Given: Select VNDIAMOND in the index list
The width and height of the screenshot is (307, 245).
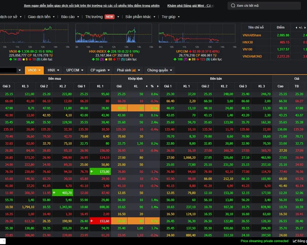Looking at the screenshot, I should (x=252, y=56).
